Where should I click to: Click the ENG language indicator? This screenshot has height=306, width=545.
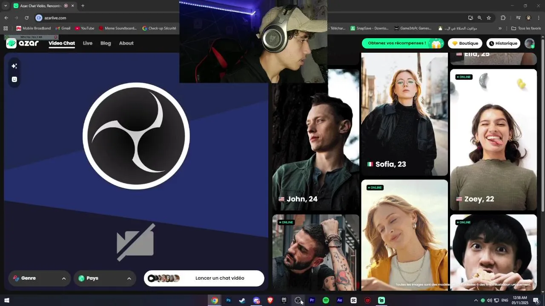(x=505, y=300)
